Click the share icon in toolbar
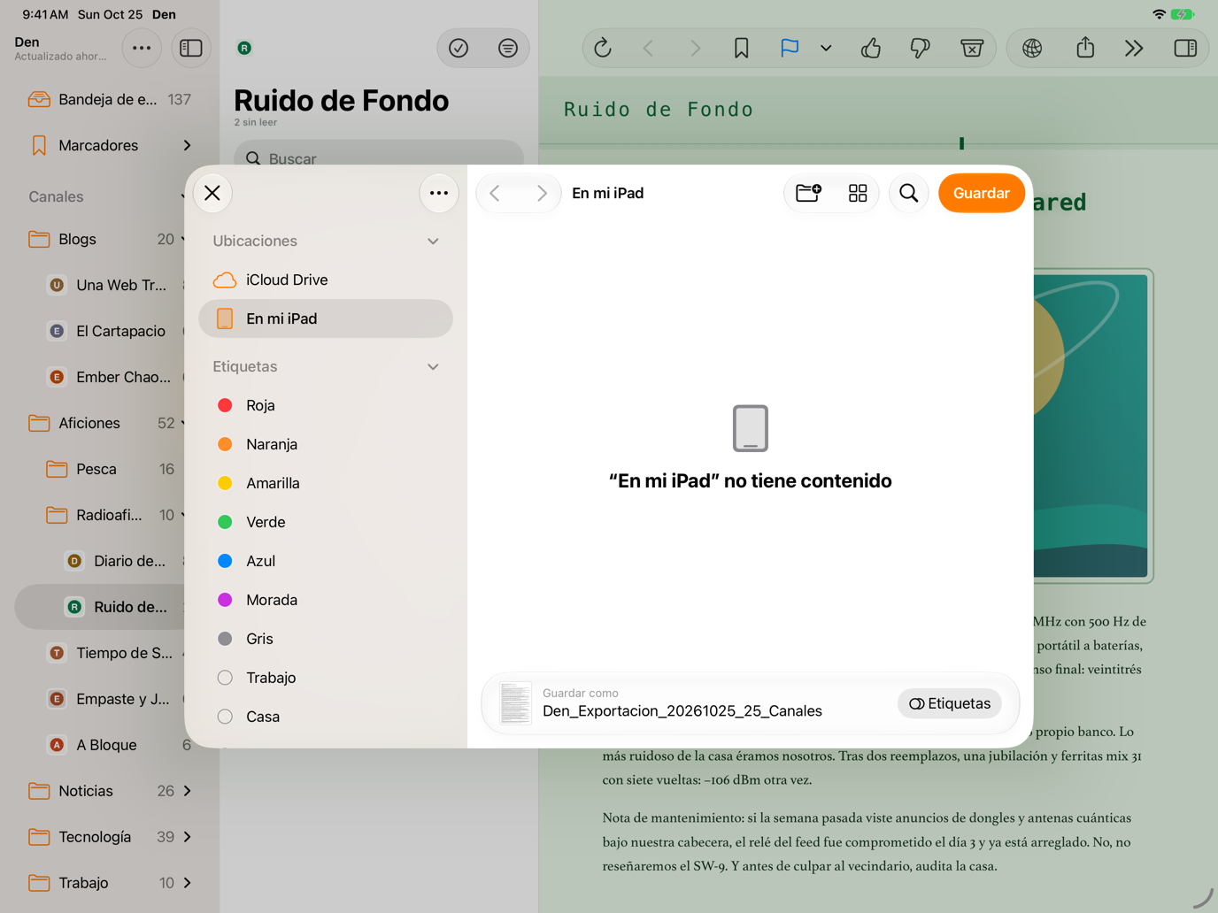Screen dimensions: 1218x913 (1085, 48)
